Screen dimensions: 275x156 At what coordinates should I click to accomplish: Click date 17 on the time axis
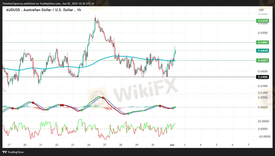click(9, 145)
